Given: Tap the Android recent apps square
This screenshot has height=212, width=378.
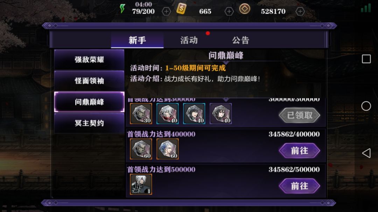Looking at the screenshot, I should [x=366, y=59].
